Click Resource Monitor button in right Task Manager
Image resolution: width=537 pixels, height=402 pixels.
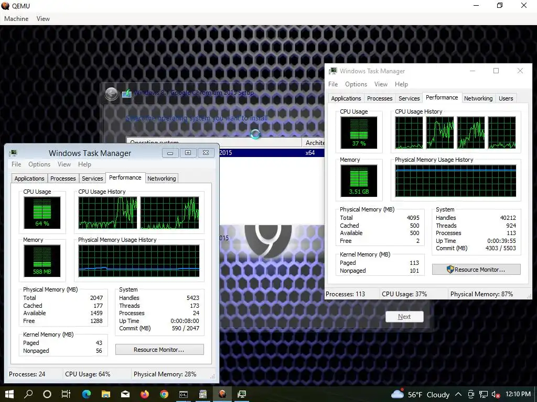click(476, 270)
